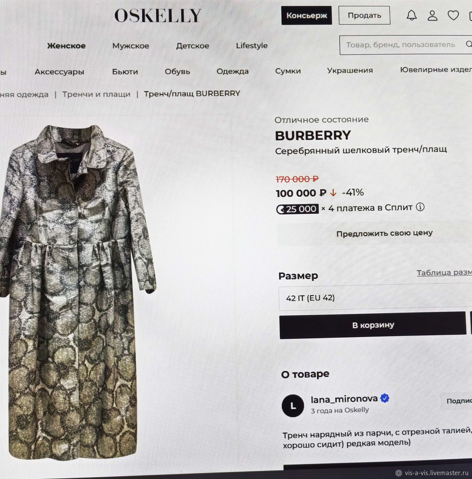Image resolution: width=472 pixels, height=479 pixels.
Task: Open the Таблица размеров link
Action: click(444, 272)
